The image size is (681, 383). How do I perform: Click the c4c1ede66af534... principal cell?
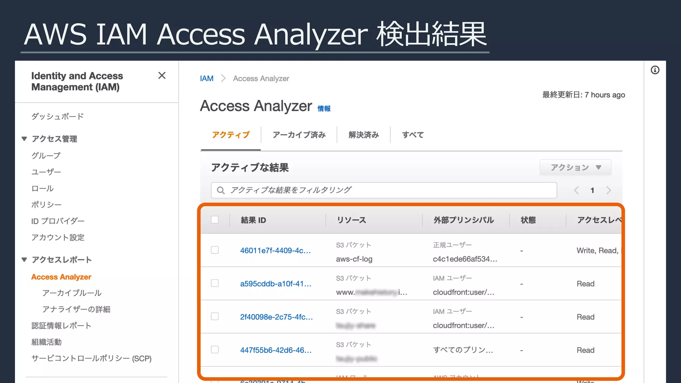(x=465, y=259)
